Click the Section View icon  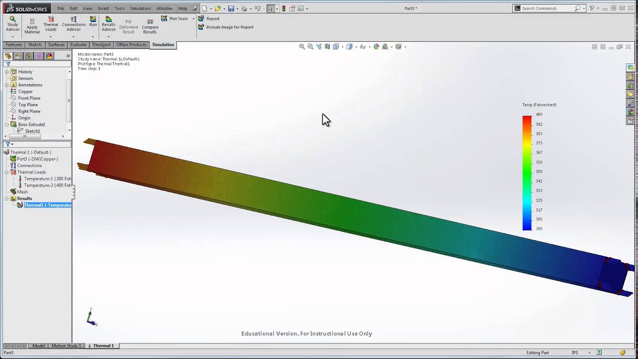(327, 46)
